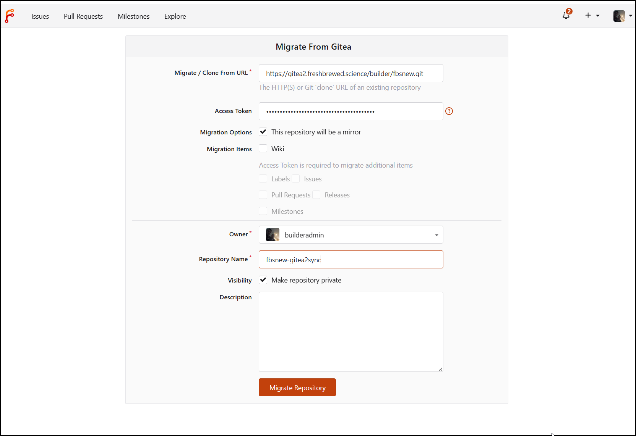Image resolution: width=636 pixels, height=436 pixels.
Task: Open Explore in top navigation
Action: [x=175, y=16]
